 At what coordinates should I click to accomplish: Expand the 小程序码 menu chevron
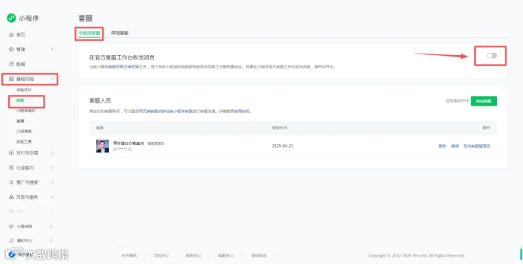pos(51,226)
